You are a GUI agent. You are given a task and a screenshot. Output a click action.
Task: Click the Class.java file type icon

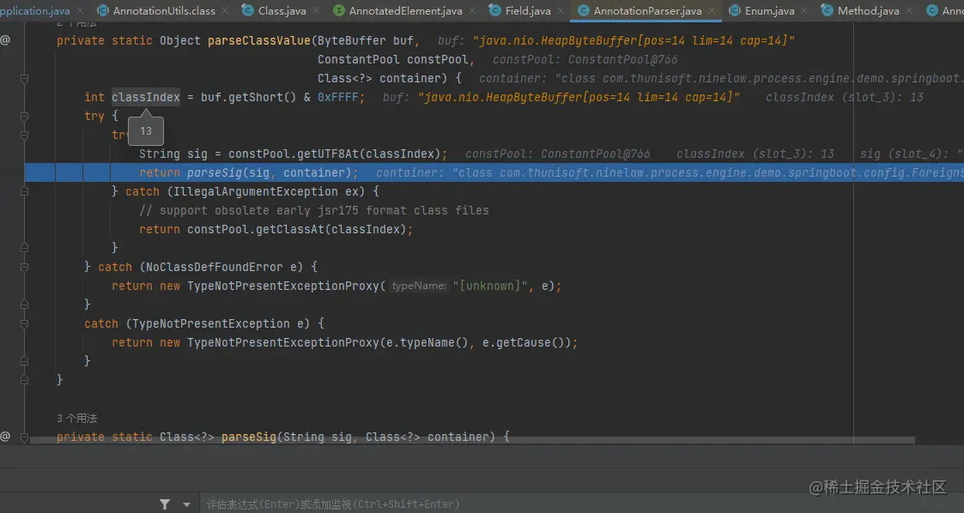(x=247, y=10)
